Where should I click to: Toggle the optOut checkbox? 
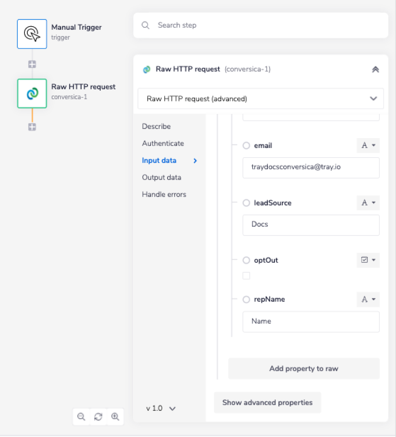(246, 276)
